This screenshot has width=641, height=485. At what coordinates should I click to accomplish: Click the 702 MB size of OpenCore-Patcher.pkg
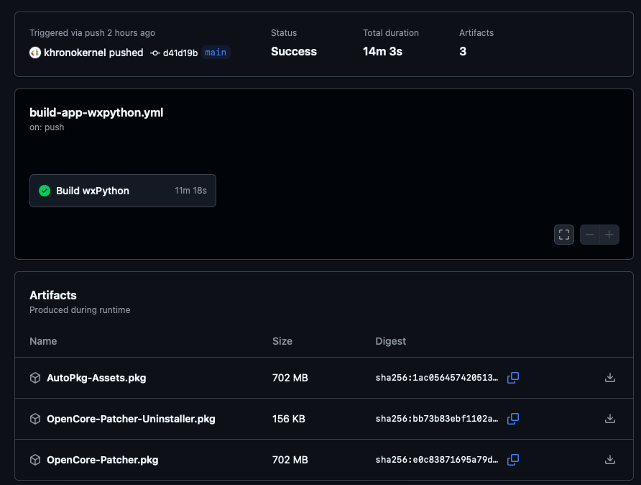pos(290,460)
